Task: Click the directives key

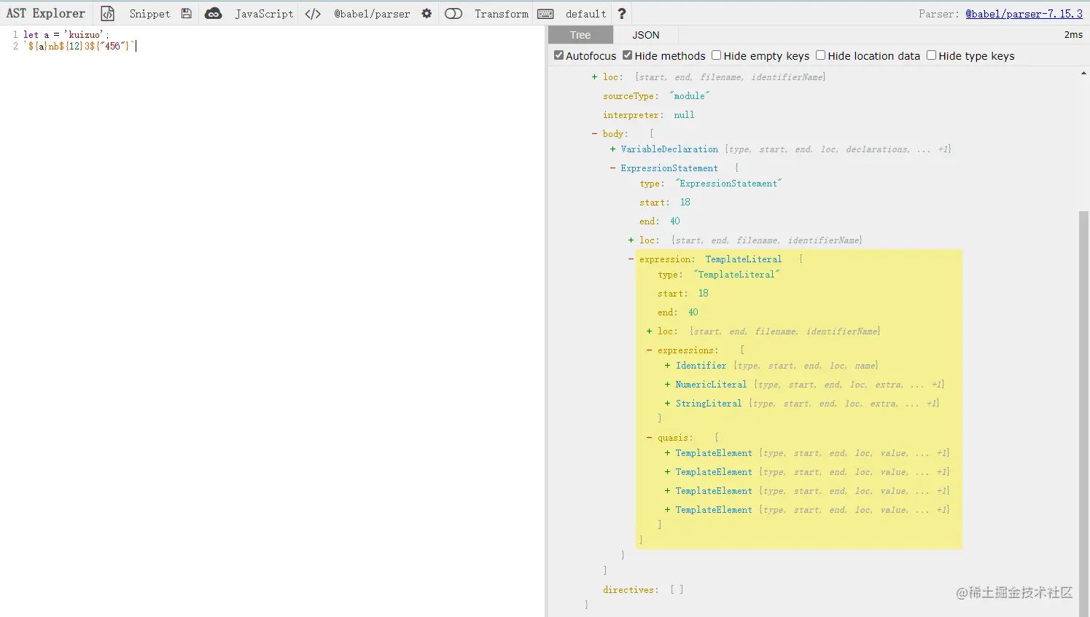Action: click(630, 589)
